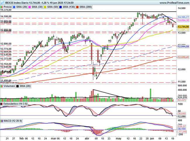Click the 12.990,00 level label
This screenshot has width=190, height=141.
point(6,44)
